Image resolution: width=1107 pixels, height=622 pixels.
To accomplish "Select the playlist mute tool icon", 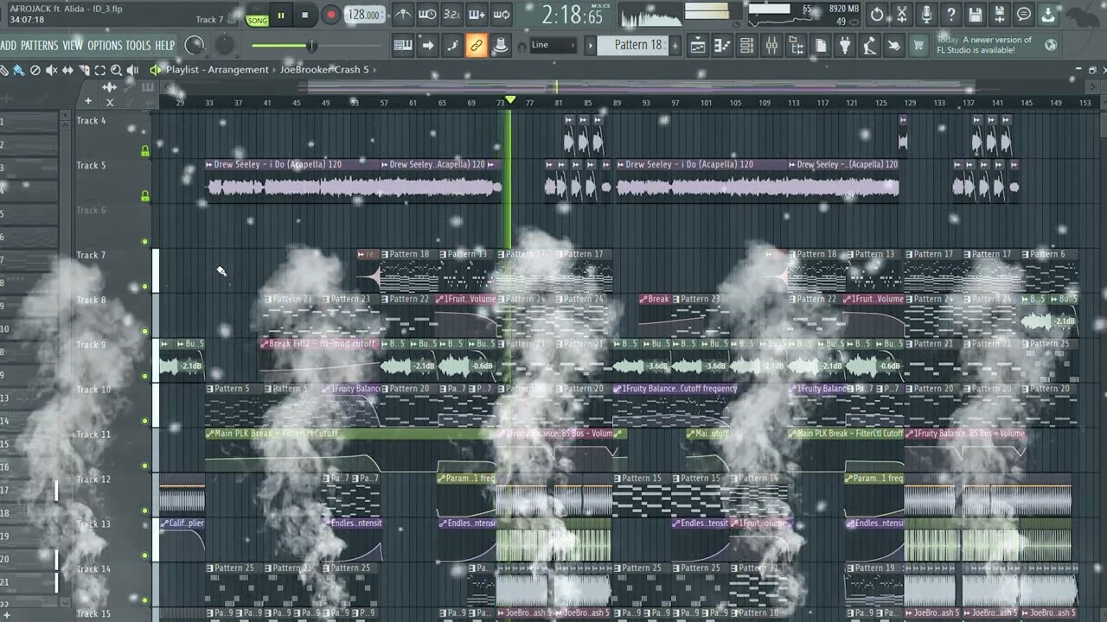I will coord(51,70).
